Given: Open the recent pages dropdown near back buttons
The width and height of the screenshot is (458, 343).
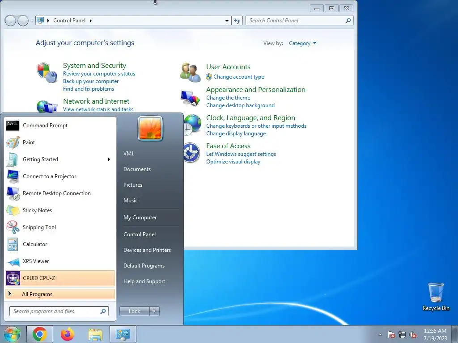Looking at the screenshot, I should (x=32, y=21).
